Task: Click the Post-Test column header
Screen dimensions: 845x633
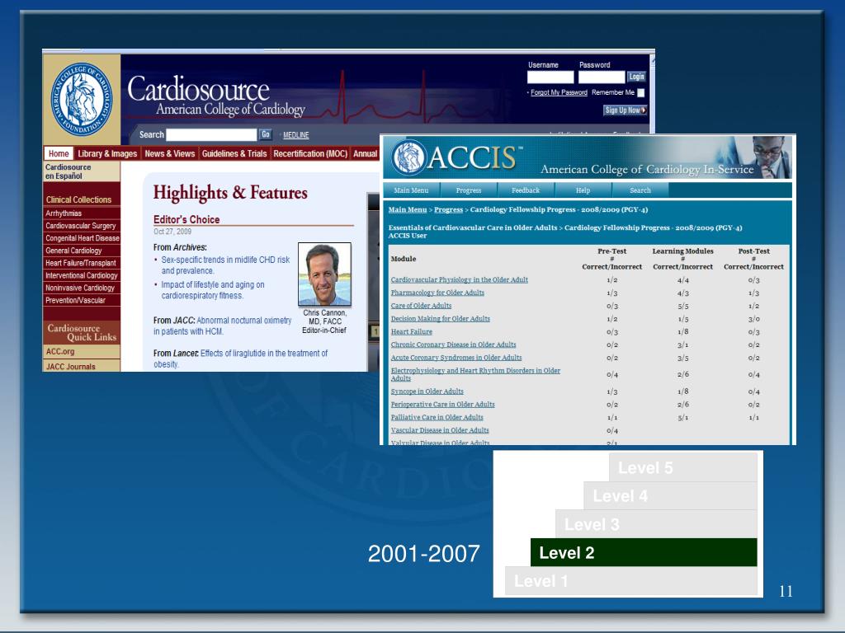Action: point(753,259)
